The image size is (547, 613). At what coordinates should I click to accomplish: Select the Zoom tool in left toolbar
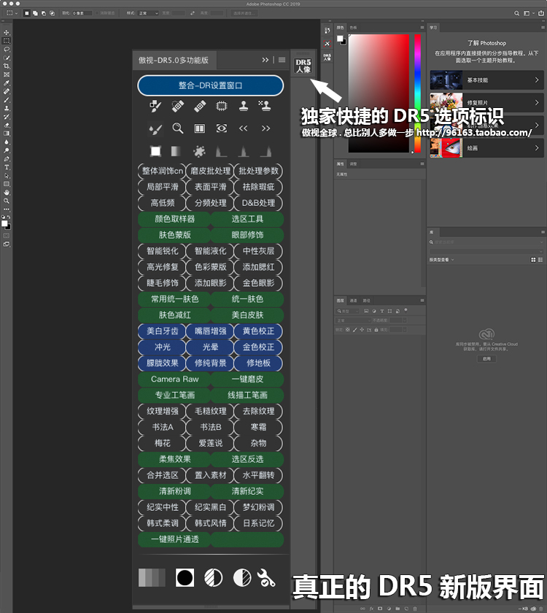7,201
